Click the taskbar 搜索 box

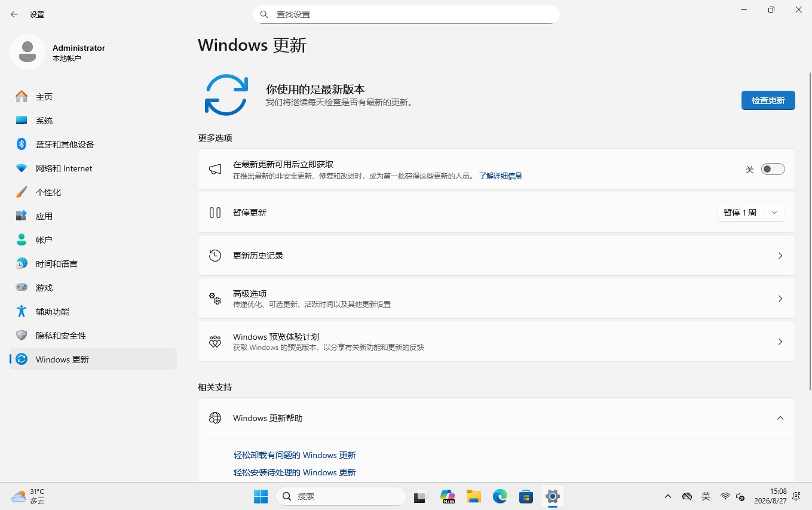click(x=341, y=496)
